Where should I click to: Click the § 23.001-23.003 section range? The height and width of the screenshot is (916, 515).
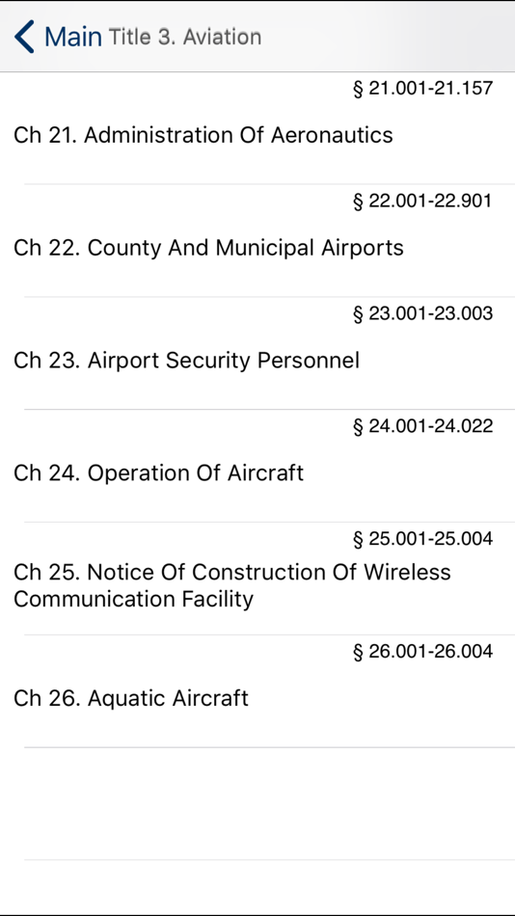click(x=423, y=314)
